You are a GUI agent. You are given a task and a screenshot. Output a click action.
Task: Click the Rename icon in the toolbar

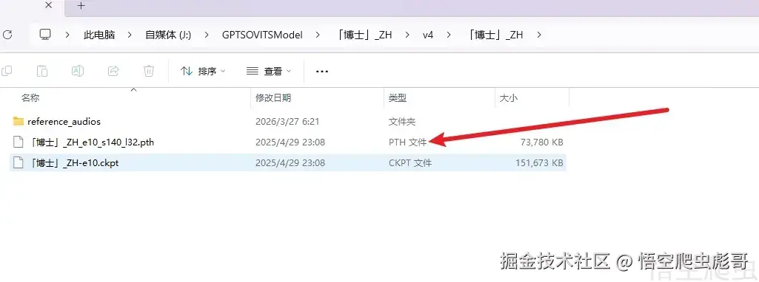[x=78, y=71]
